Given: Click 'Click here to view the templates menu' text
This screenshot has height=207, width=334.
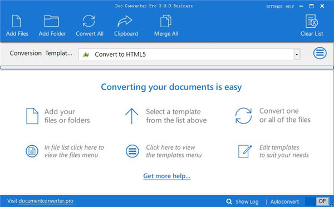Looking at the screenshot, I should click(x=174, y=151).
